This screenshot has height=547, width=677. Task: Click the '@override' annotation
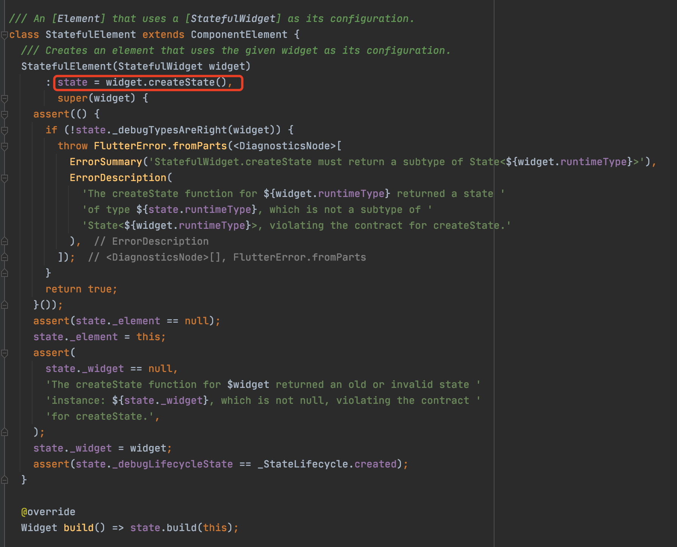coord(48,512)
